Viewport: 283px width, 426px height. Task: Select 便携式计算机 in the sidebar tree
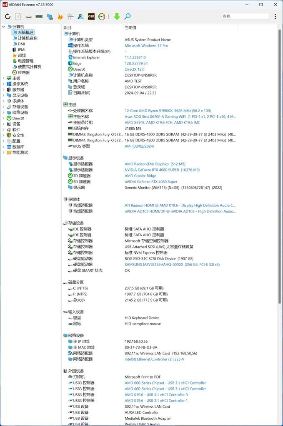coord(27,67)
